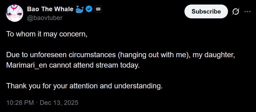256x112 pixels.
Task: Click the blue verified checkmark badge
Action: click(x=89, y=9)
